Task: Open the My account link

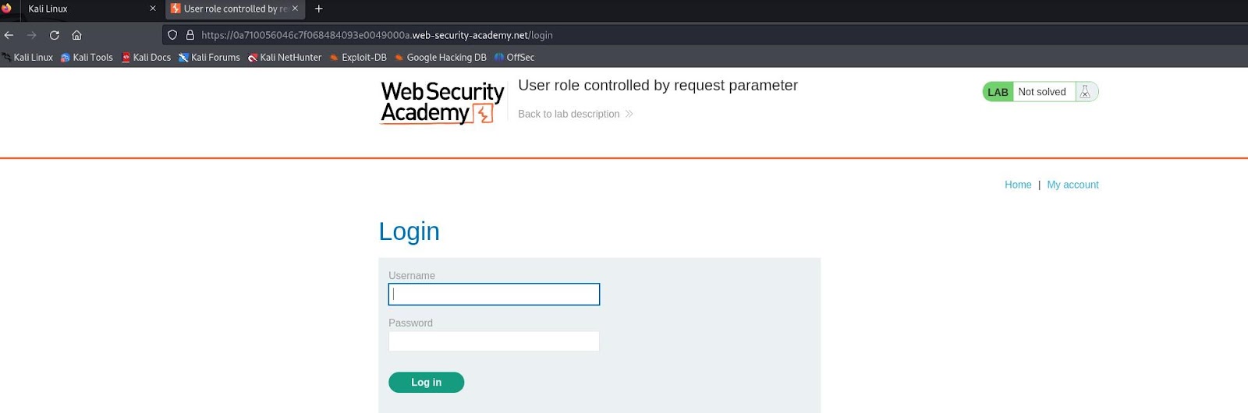Action: pyautogui.click(x=1072, y=185)
